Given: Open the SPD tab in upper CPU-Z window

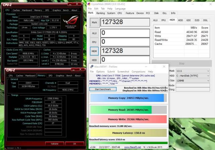Looking at the screenshot, I should coord(47,10).
